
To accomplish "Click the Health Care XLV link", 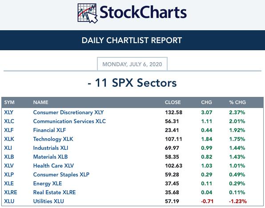I will tap(53, 166).
